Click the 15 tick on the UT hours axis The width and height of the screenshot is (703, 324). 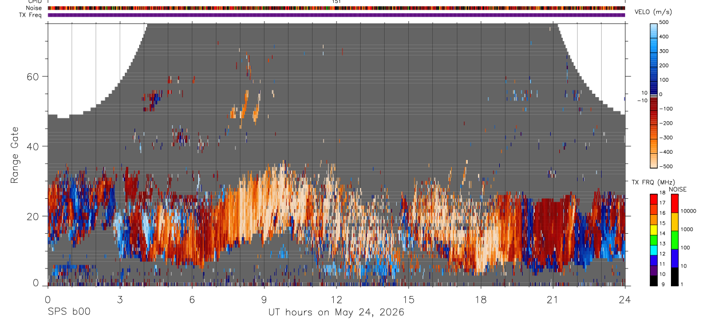tap(409, 299)
